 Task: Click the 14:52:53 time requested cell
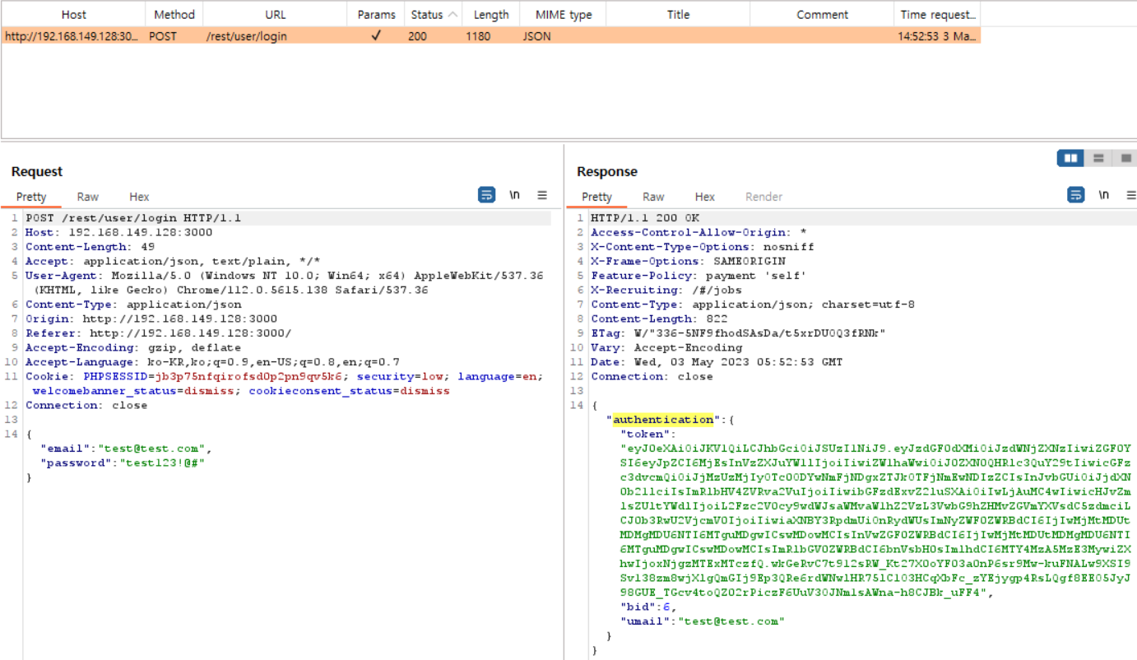(938, 36)
